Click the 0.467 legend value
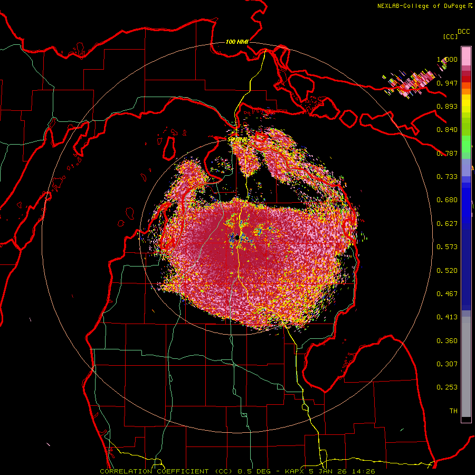 tap(447, 294)
